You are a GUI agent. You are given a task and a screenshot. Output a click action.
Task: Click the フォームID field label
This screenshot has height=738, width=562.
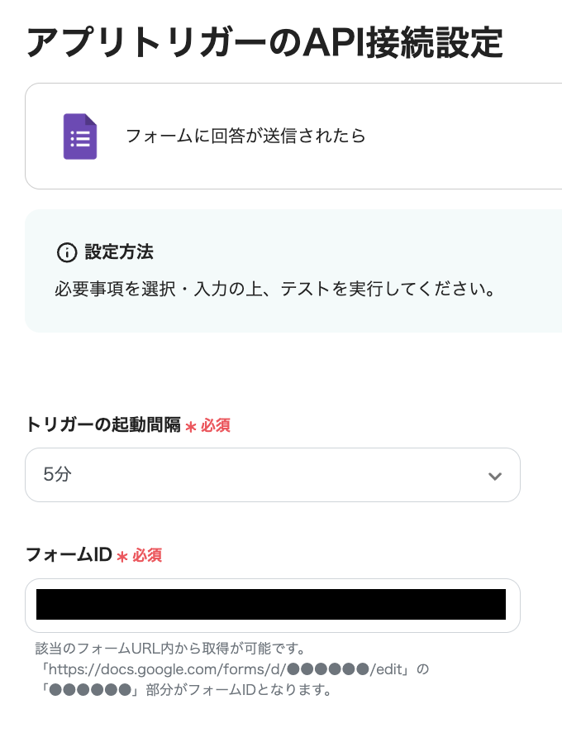(x=69, y=555)
